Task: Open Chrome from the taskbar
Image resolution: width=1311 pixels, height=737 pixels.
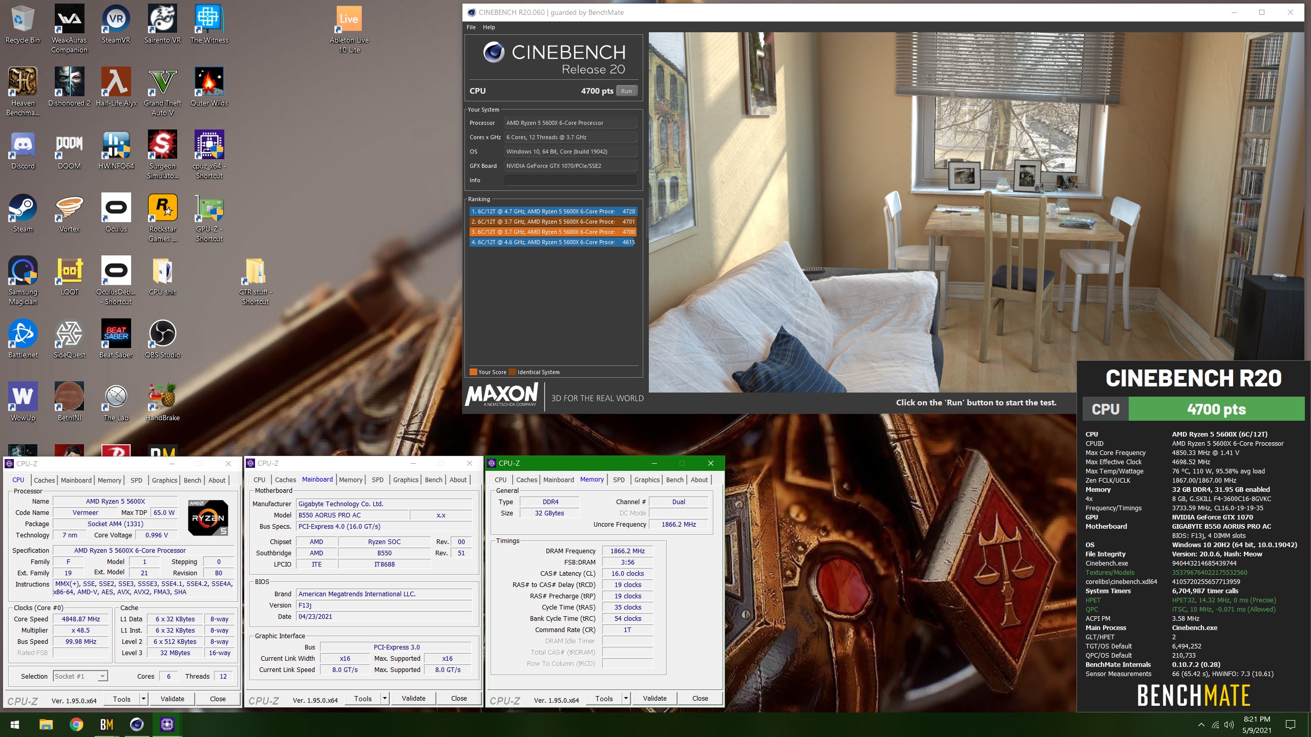Action: (76, 724)
